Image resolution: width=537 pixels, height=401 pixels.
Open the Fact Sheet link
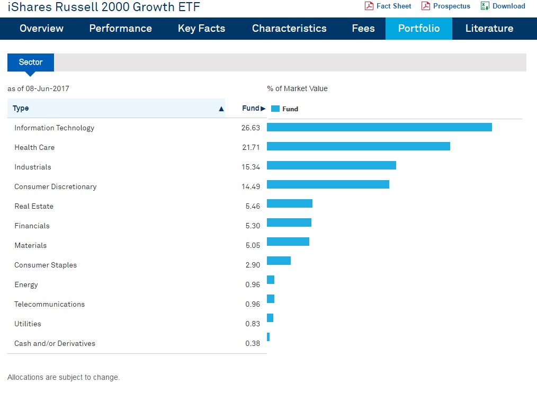coord(394,6)
